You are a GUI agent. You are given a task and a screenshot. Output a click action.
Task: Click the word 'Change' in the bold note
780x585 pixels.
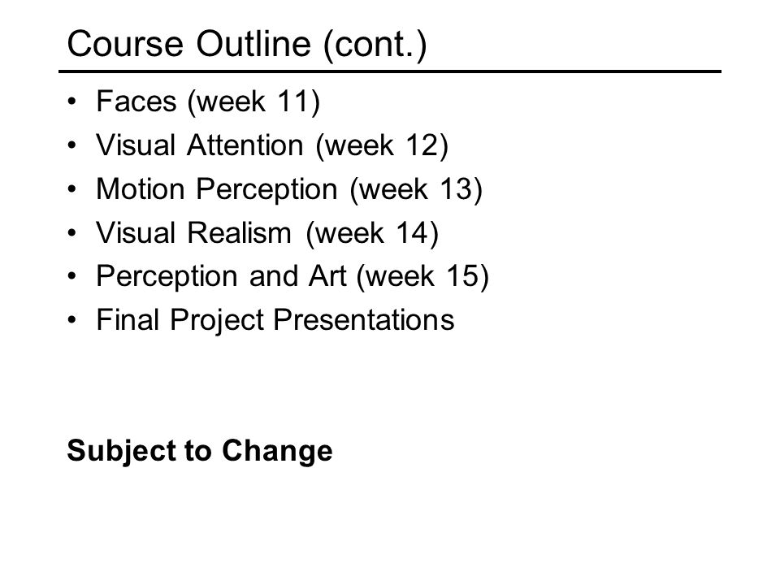[x=277, y=452]
